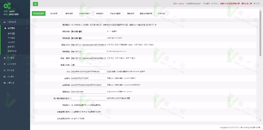Click the red upload link in QR code row
The image size is (263, 130).
click(108, 58)
